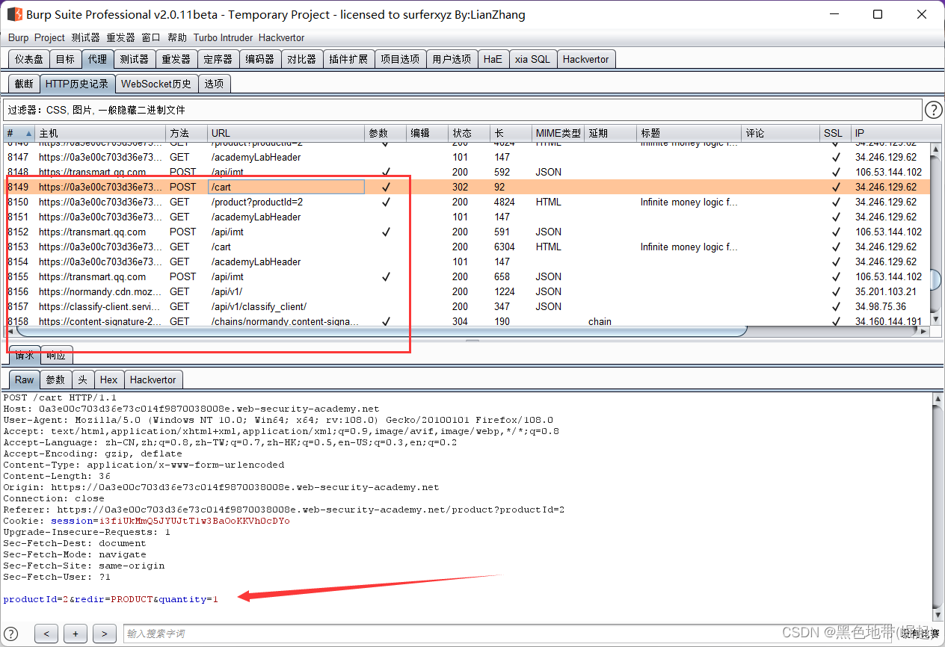Open the 头 request view tab
Image resolution: width=945 pixels, height=647 pixels.
pos(83,380)
